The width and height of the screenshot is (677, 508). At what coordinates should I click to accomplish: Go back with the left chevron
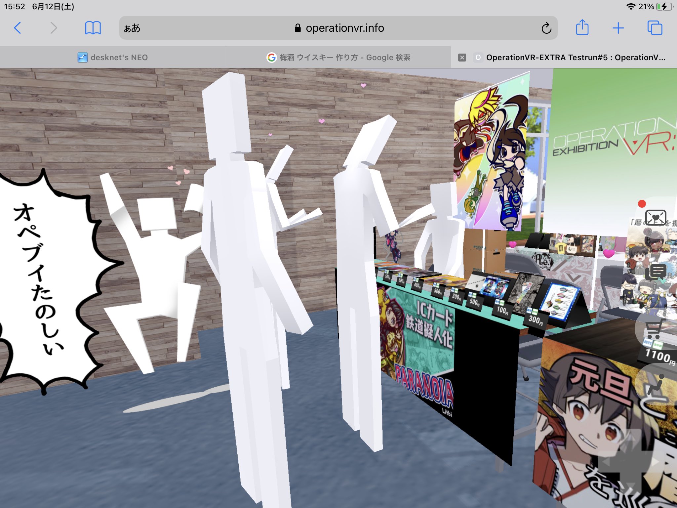click(18, 28)
